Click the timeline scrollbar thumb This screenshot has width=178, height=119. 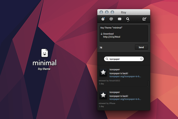148,84
